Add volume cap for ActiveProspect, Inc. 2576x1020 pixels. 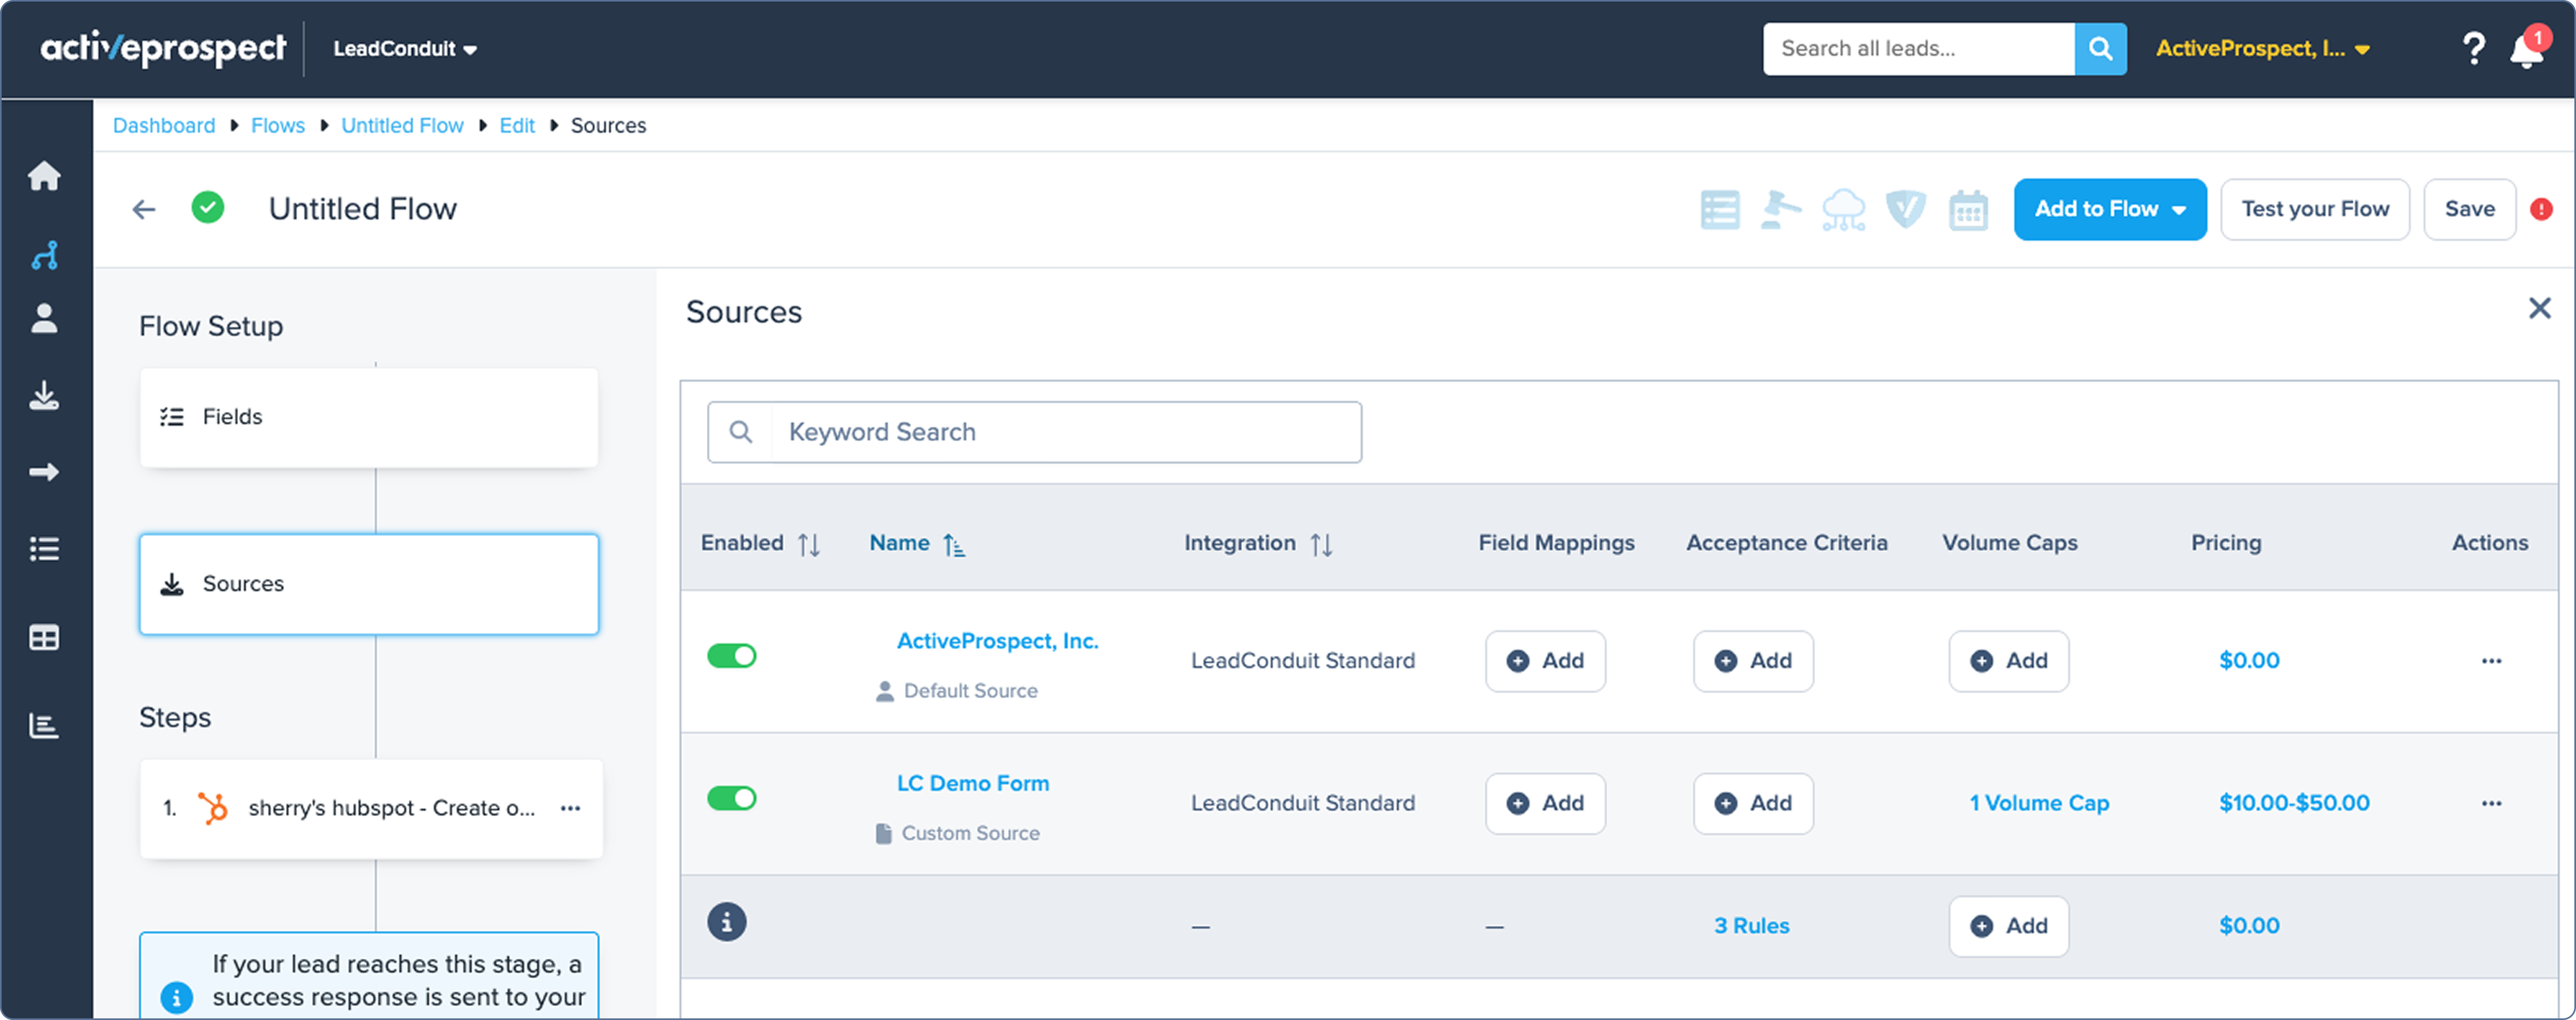click(x=2009, y=661)
